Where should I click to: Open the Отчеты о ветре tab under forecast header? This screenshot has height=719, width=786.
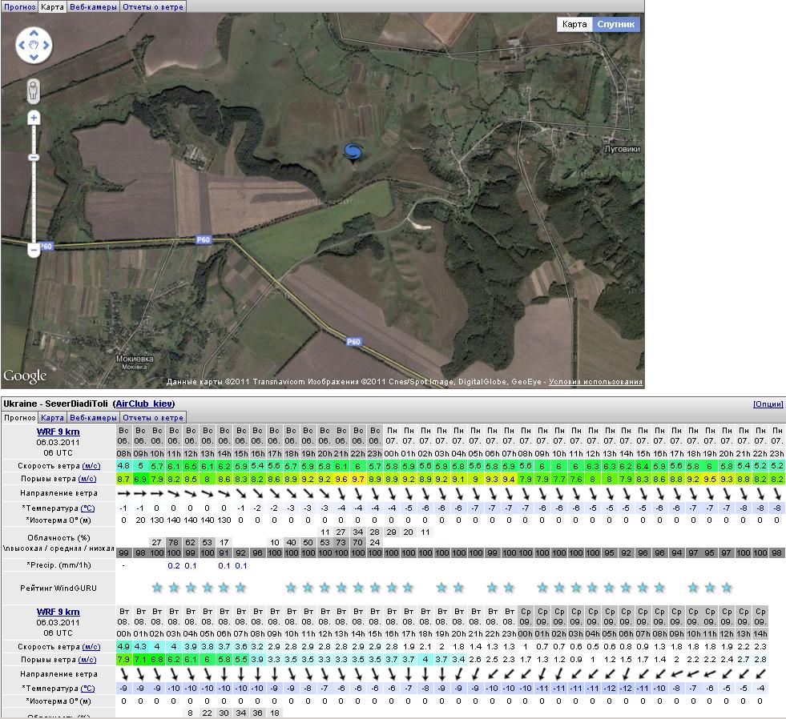[152, 417]
